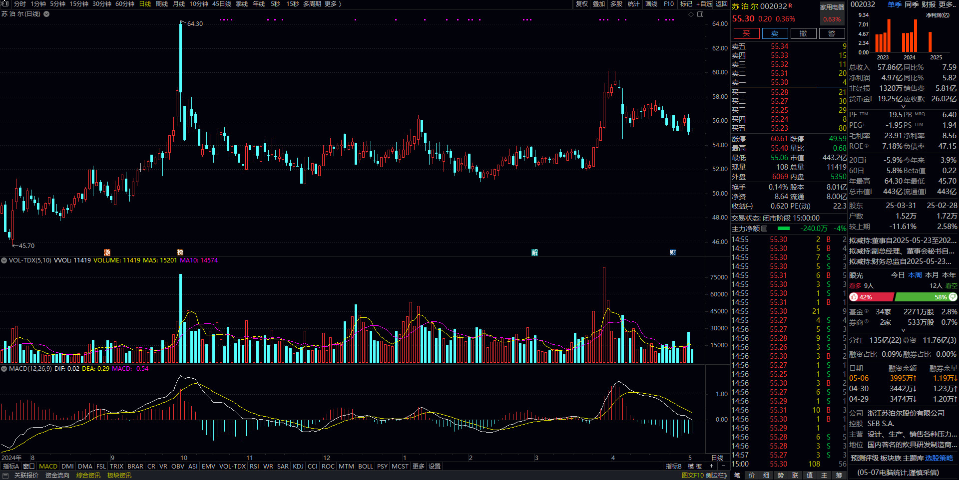Click the bearish icon at 58%

(953, 297)
